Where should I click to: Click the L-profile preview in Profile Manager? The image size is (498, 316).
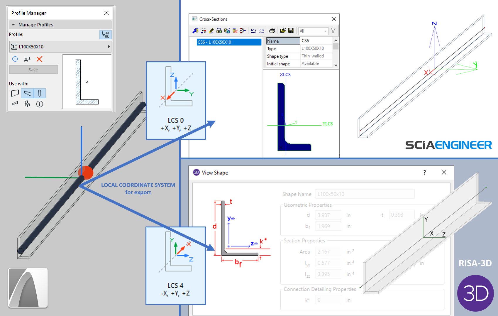pos(87,82)
